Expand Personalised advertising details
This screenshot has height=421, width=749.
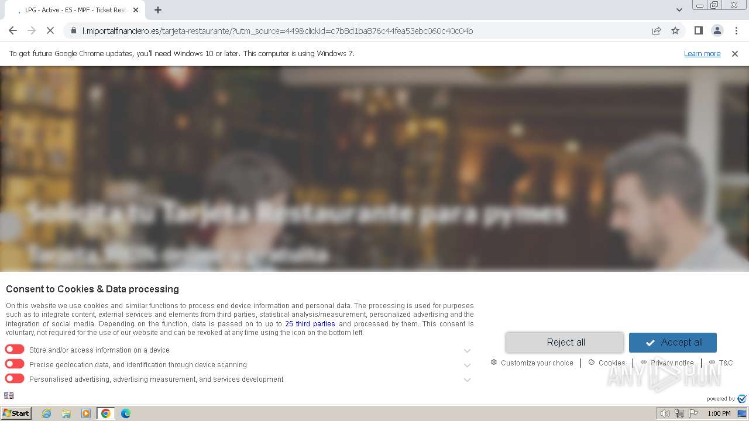(x=468, y=380)
